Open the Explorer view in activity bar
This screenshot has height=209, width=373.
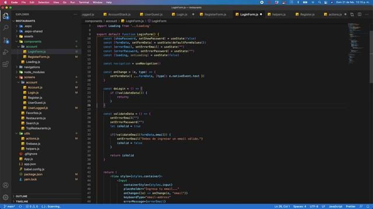tap(5, 16)
